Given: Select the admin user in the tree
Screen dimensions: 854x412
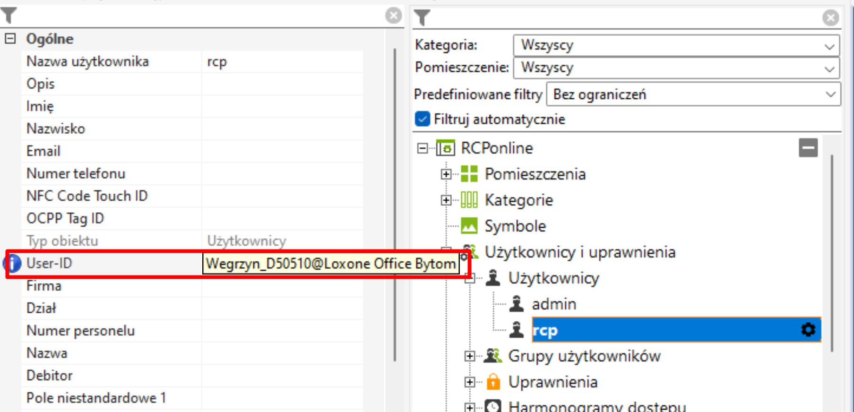Looking at the screenshot, I should pyautogui.click(x=553, y=304).
